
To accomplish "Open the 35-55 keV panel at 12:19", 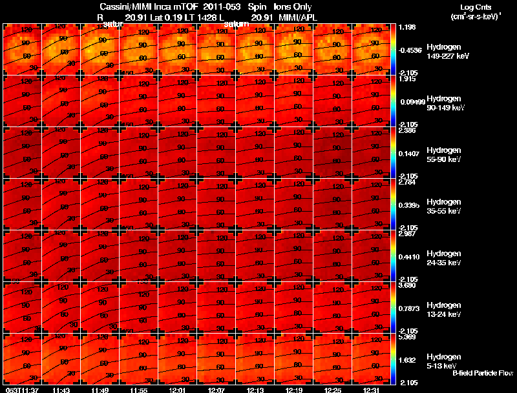I will [x=294, y=205].
